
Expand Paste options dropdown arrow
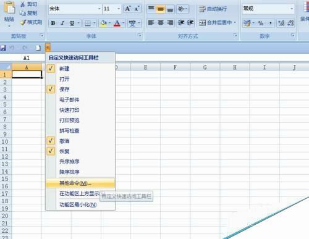9,26
